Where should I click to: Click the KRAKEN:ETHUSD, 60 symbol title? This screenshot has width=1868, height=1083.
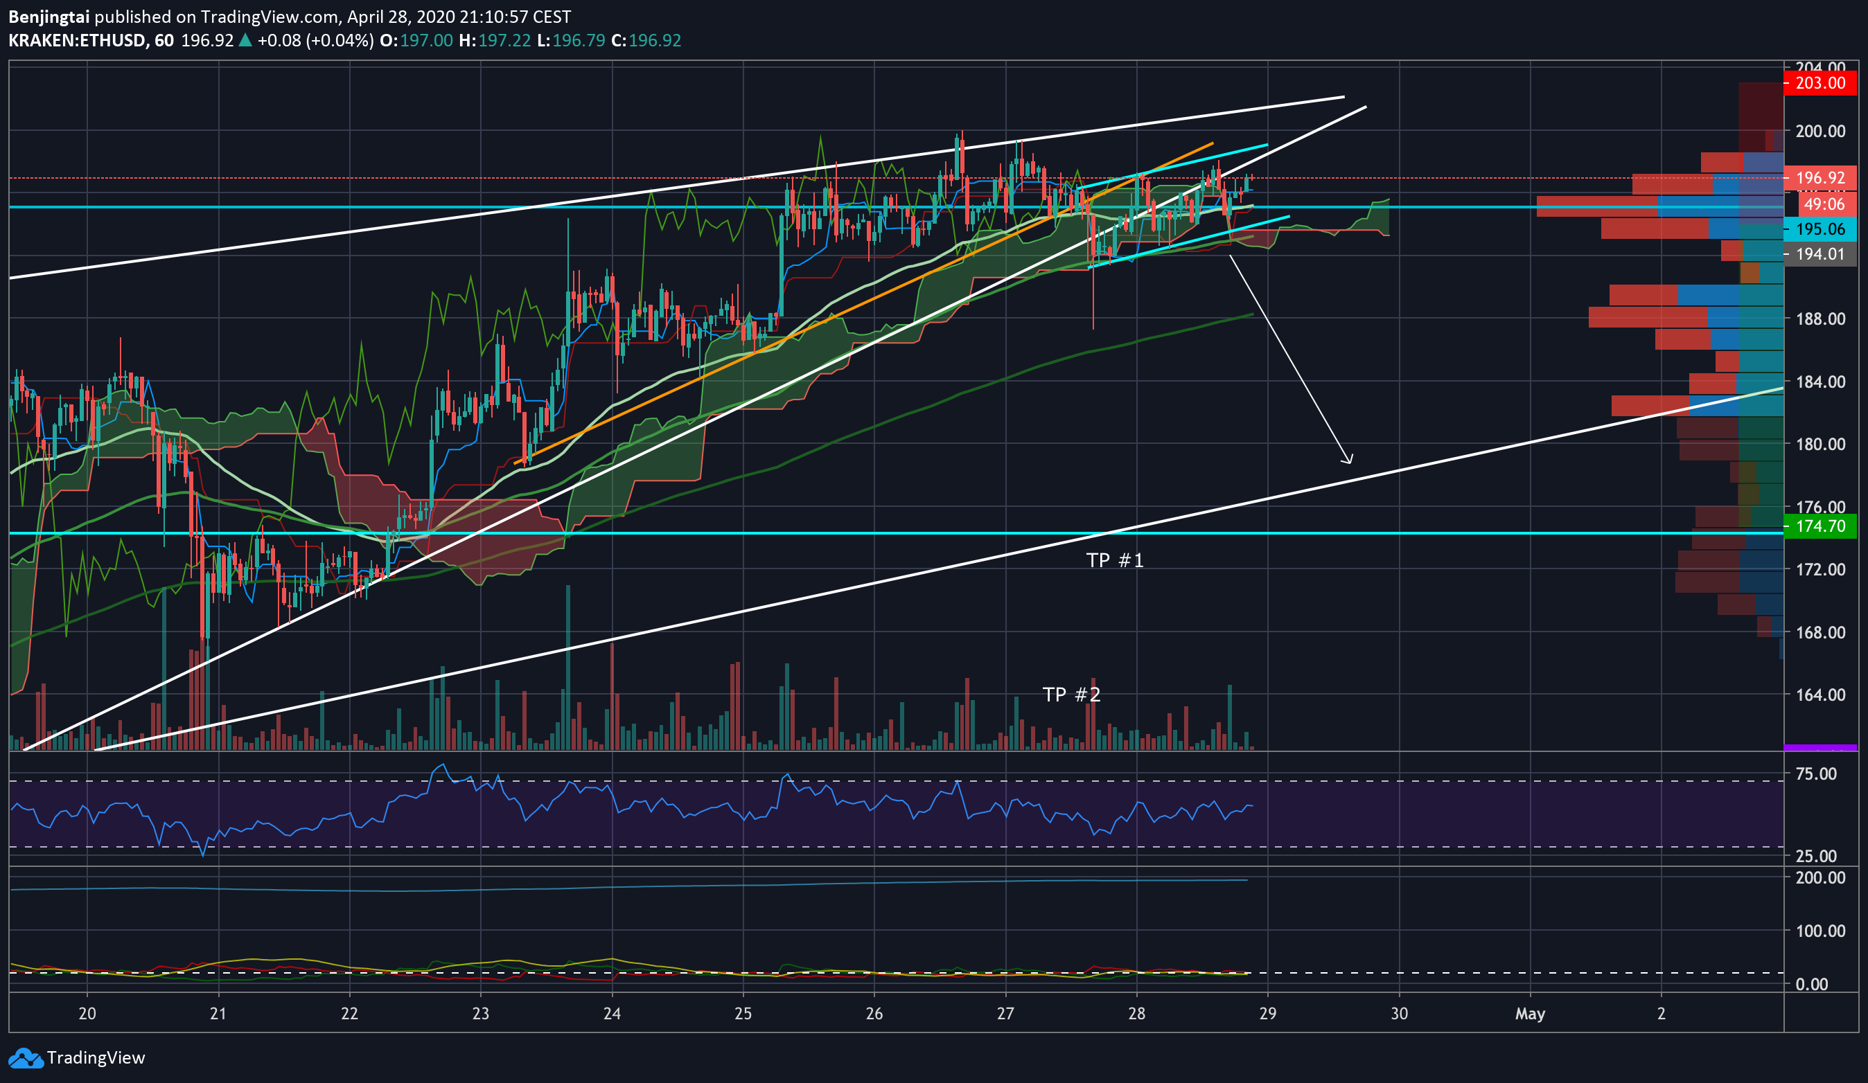click(91, 40)
